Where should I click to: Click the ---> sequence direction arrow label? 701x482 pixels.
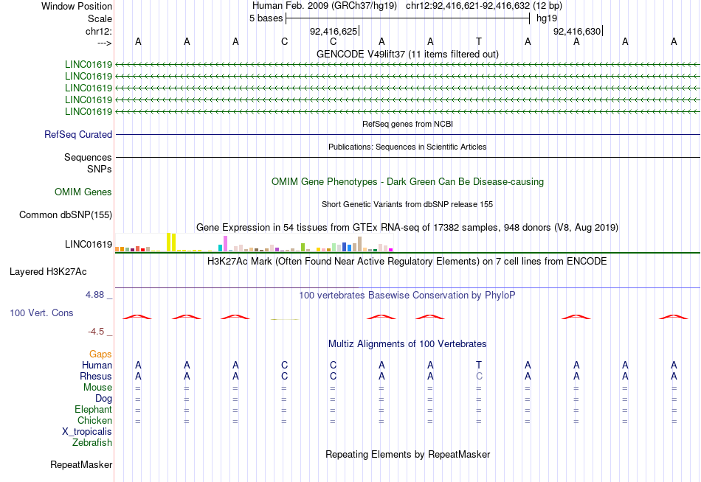[x=104, y=43]
